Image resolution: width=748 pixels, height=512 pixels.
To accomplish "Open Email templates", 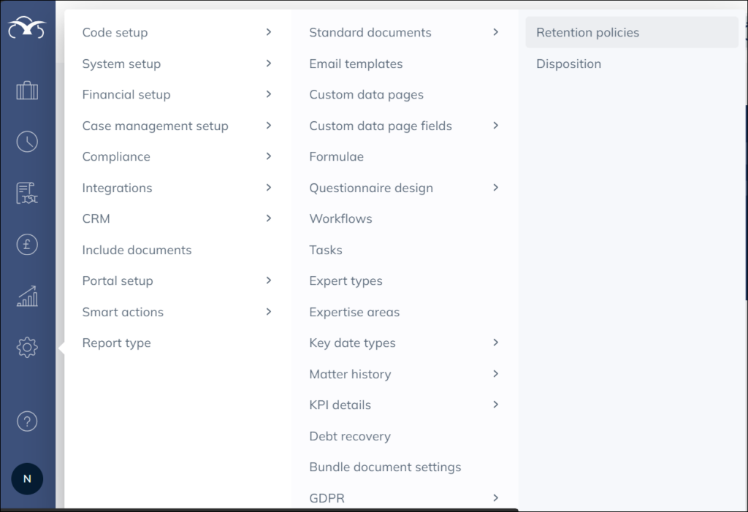I will click(356, 64).
